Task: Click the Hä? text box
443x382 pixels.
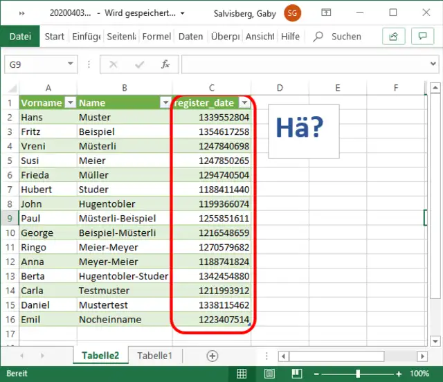Action: click(x=304, y=131)
